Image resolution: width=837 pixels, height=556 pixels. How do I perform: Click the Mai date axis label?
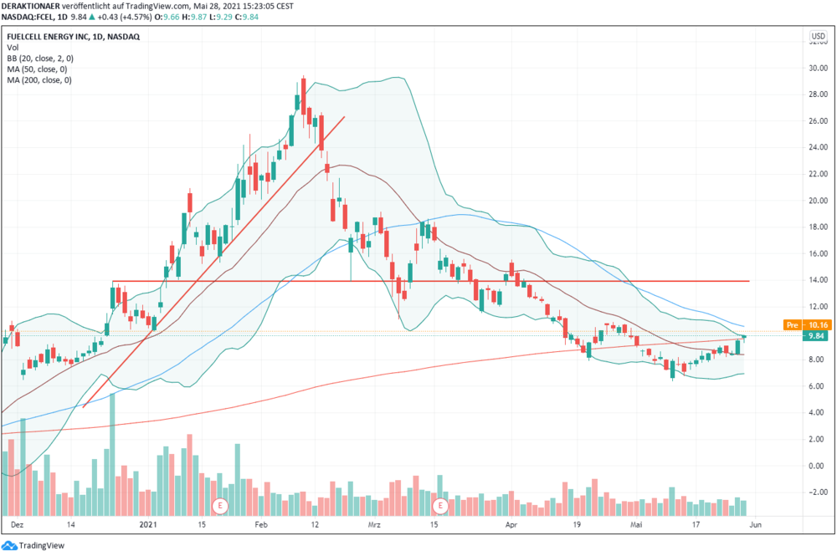pos(636,524)
